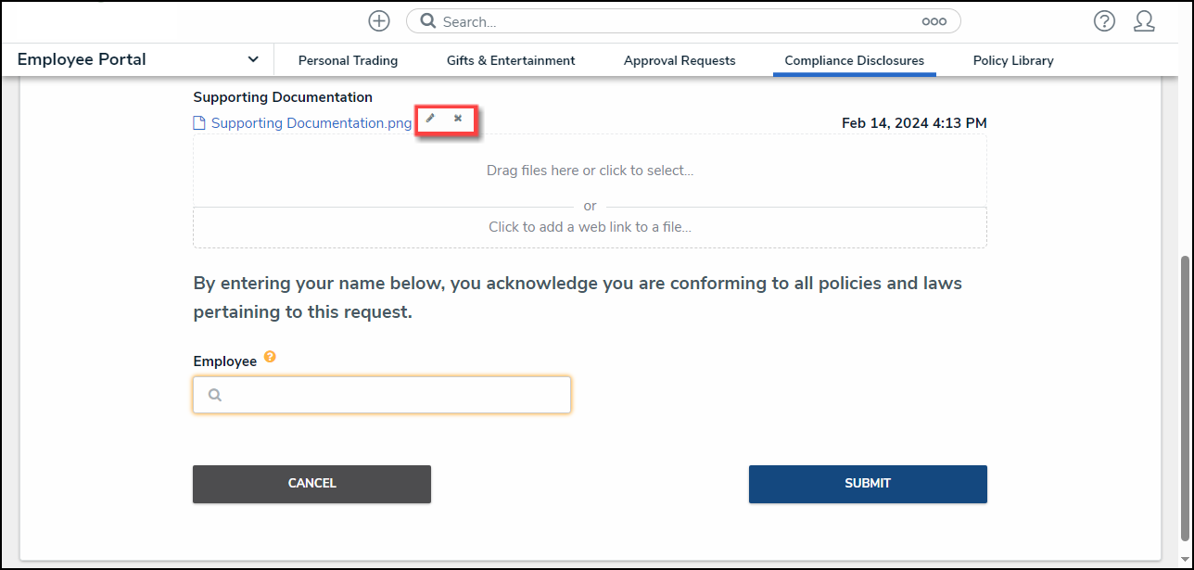Click the three-dots icon in the search bar
1194x570 pixels.
coord(934,21)
